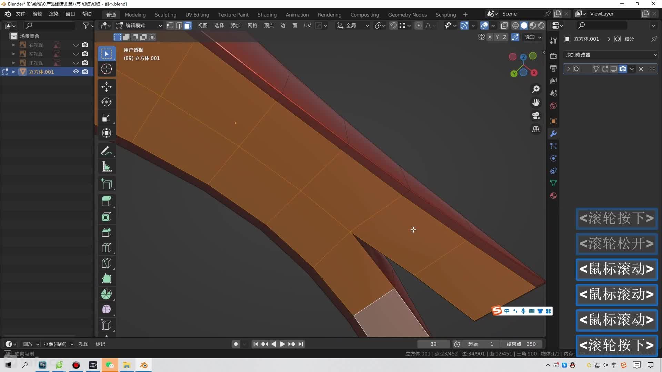
Task: Toggle camera view gizmo
Action: [x=536, y=116]
